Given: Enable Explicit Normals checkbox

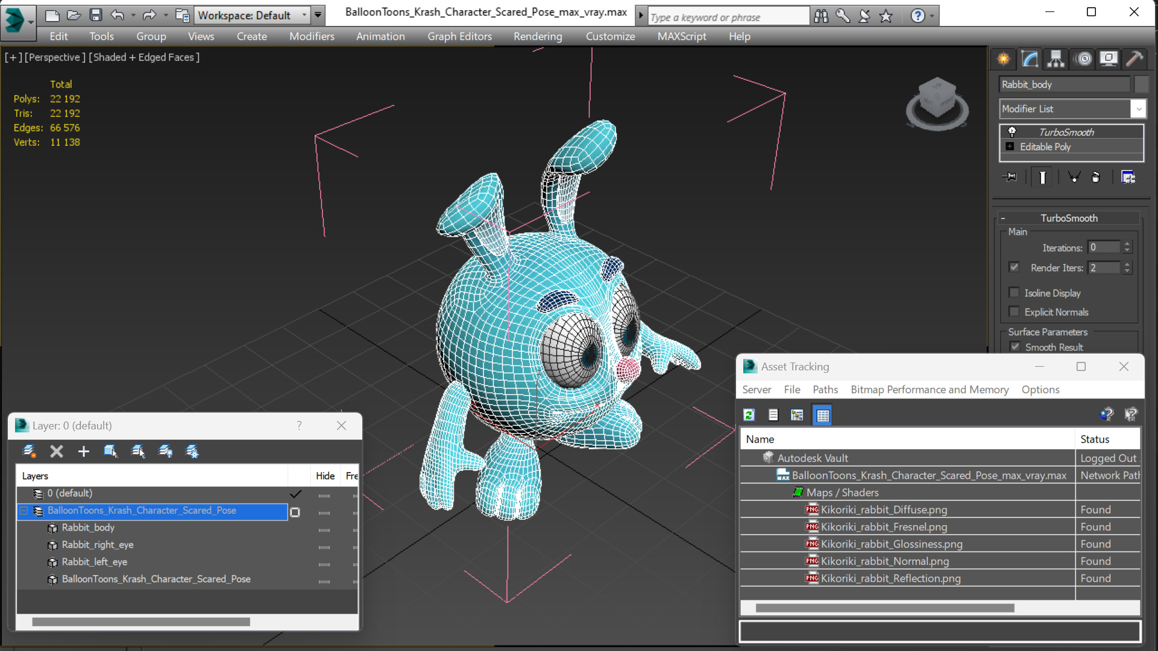Looking at the screenshot, I should [1015, 312].
